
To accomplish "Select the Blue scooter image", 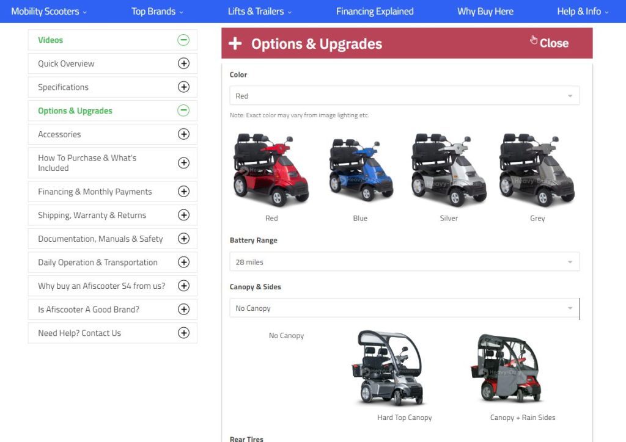I will (361, 170).
